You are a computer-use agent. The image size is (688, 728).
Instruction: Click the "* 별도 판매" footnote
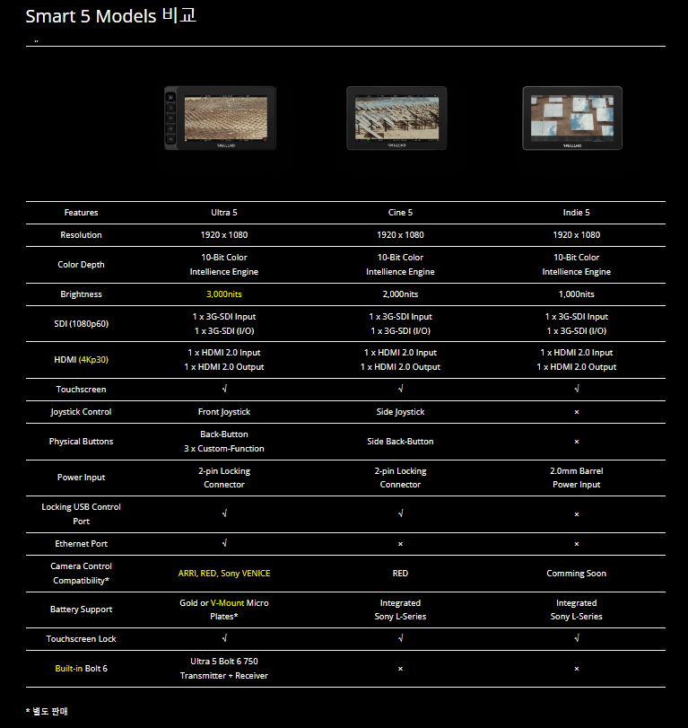pyautogui.click(x=47, y=711)
